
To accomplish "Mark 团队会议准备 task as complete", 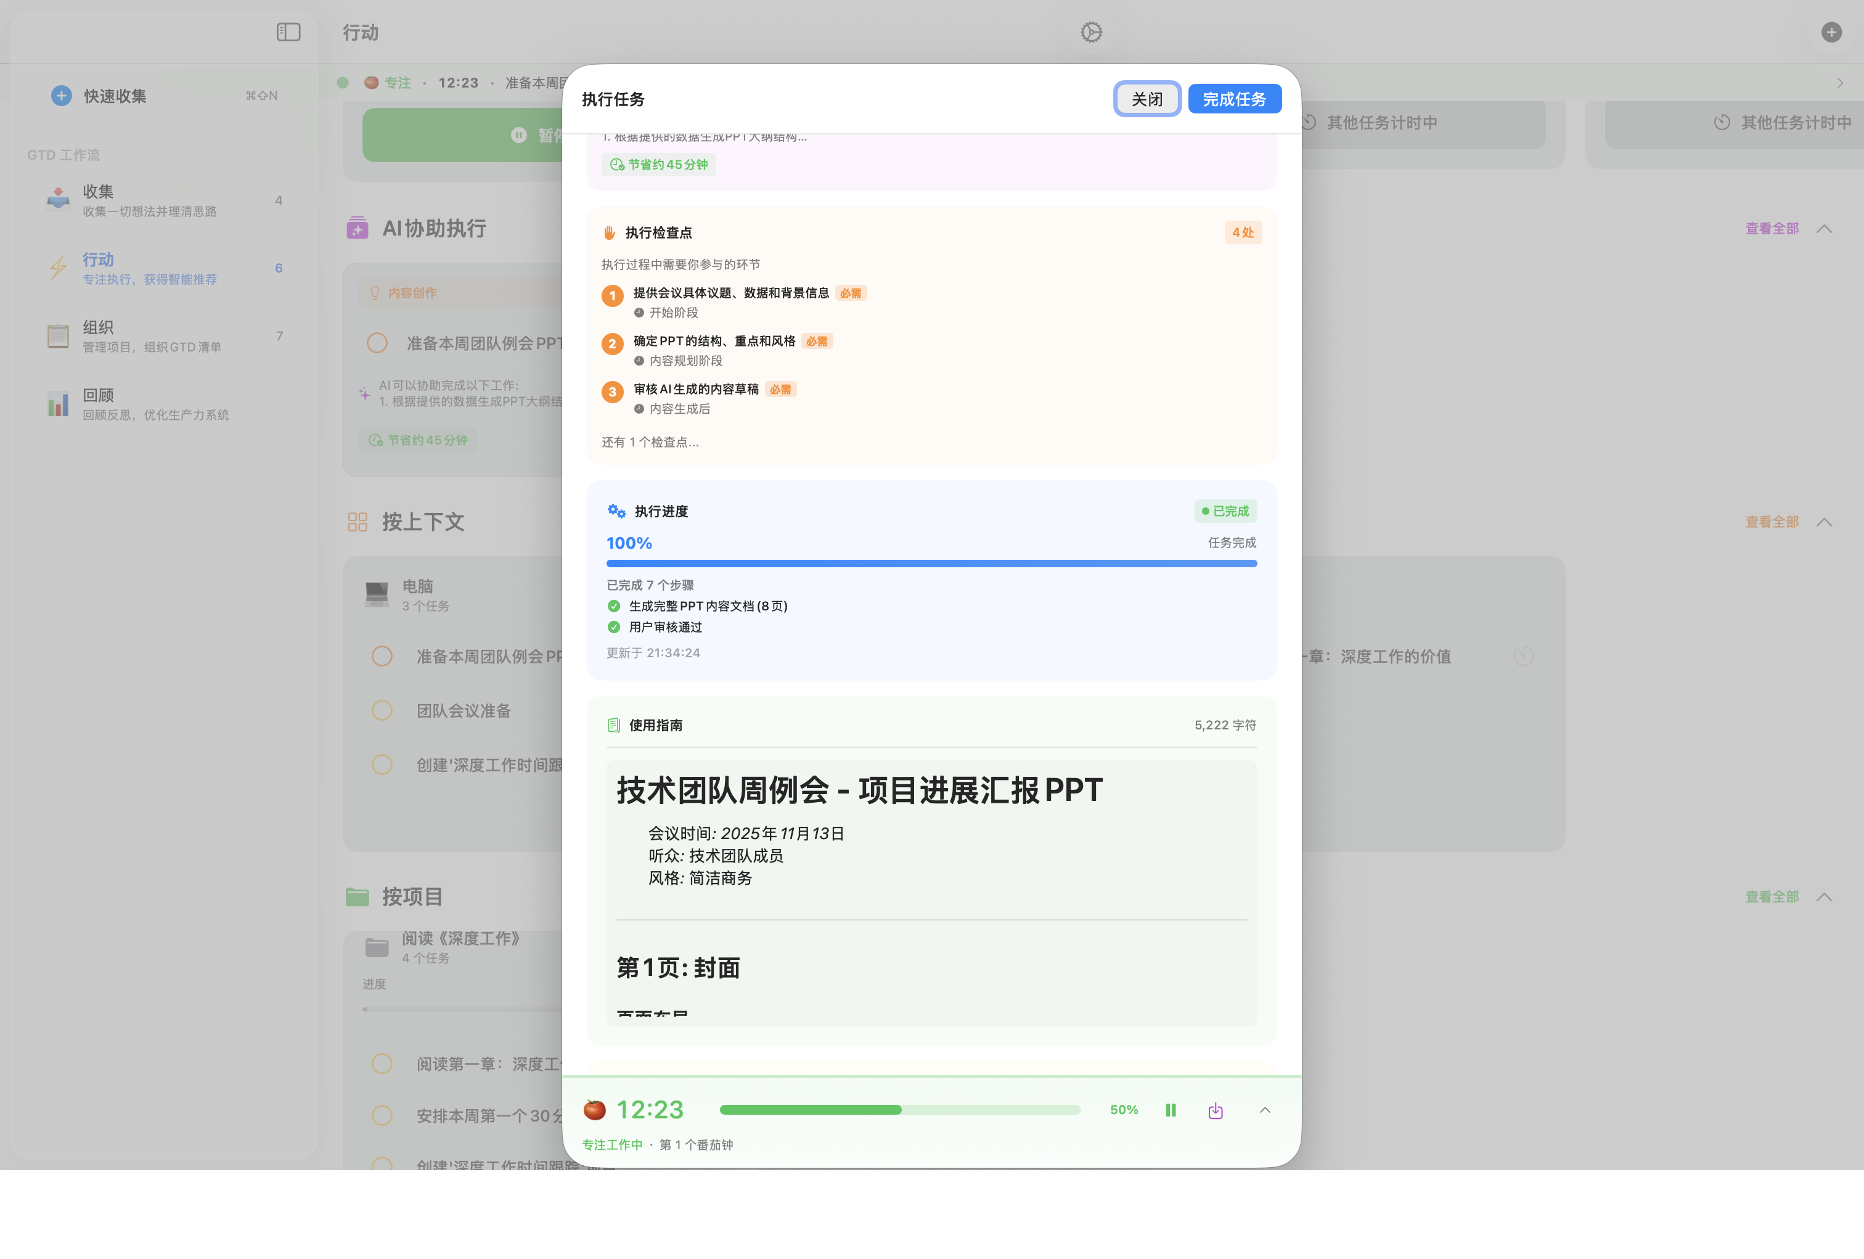I will [x=382, y=709].
